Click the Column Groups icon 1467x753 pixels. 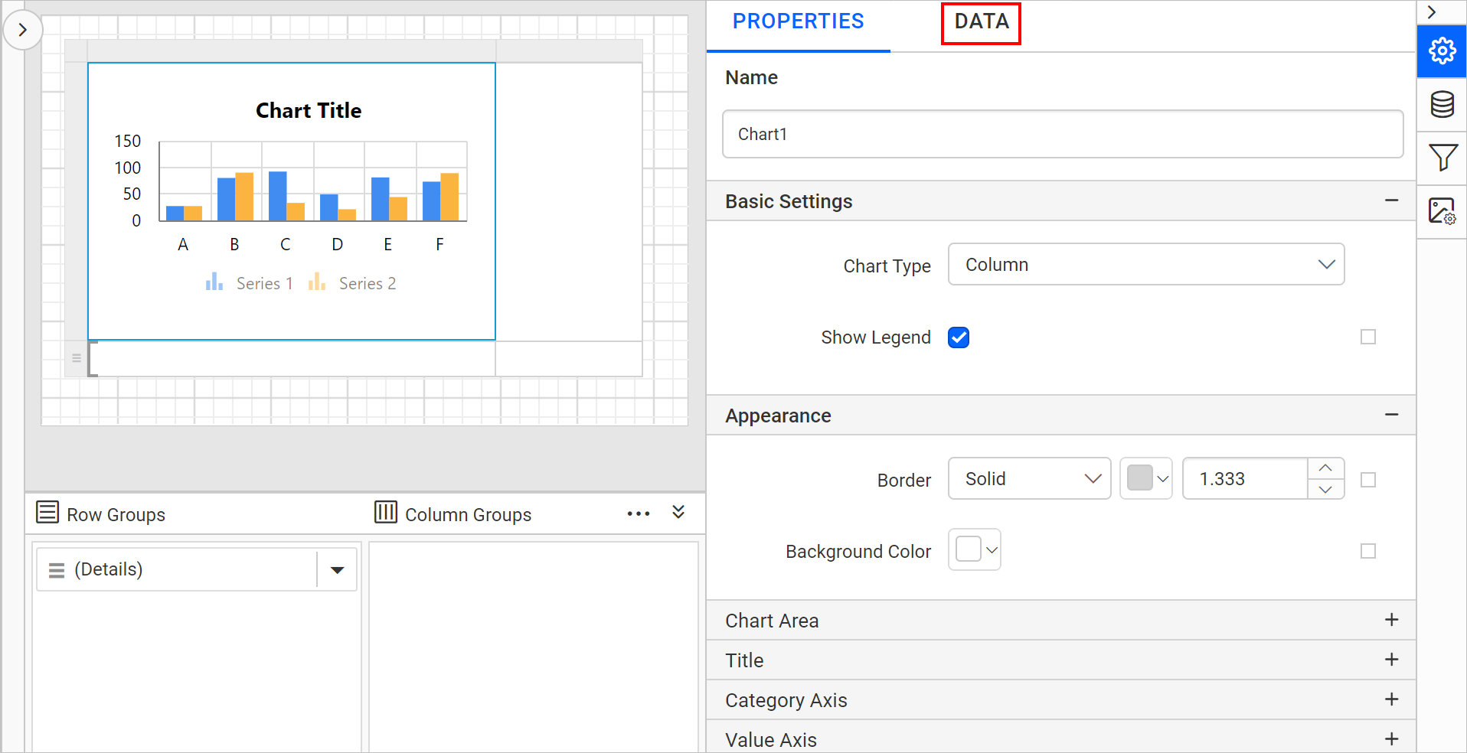click(x=386, y=512)
